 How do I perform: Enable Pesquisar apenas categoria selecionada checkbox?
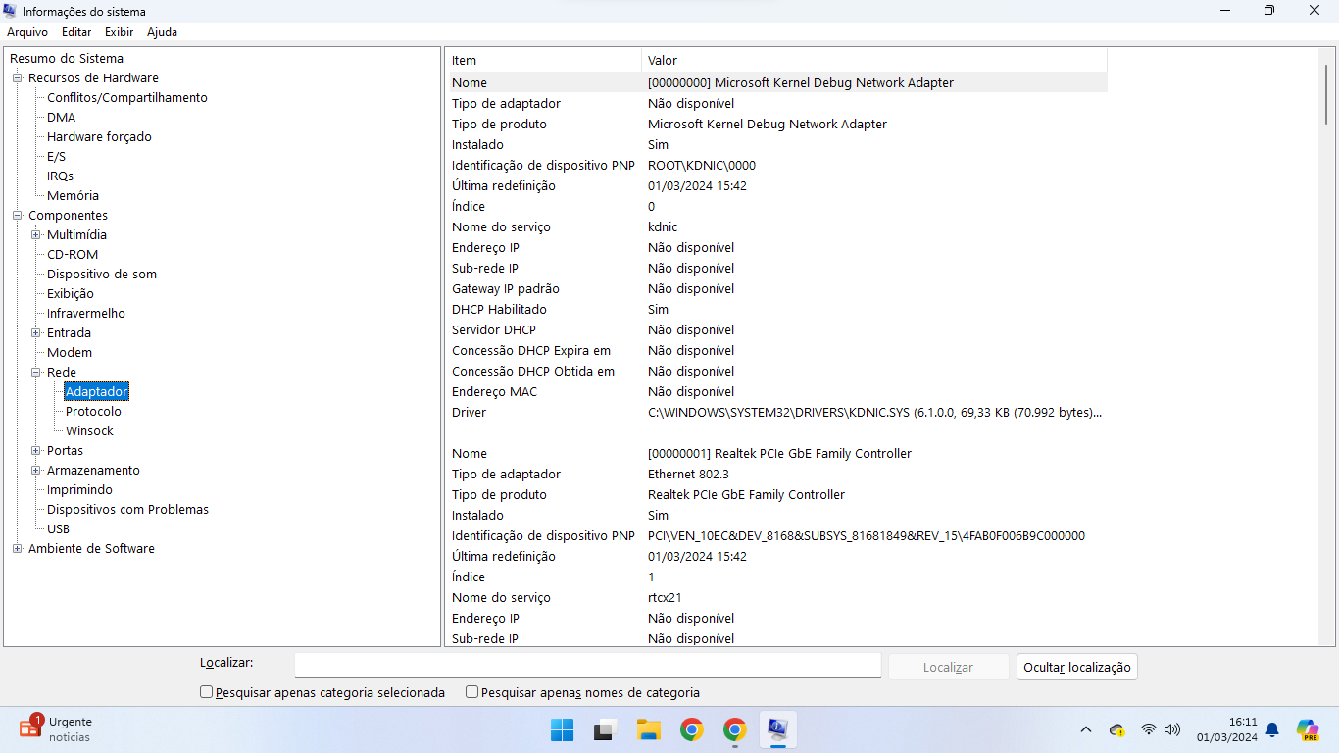tap(206, 692)
